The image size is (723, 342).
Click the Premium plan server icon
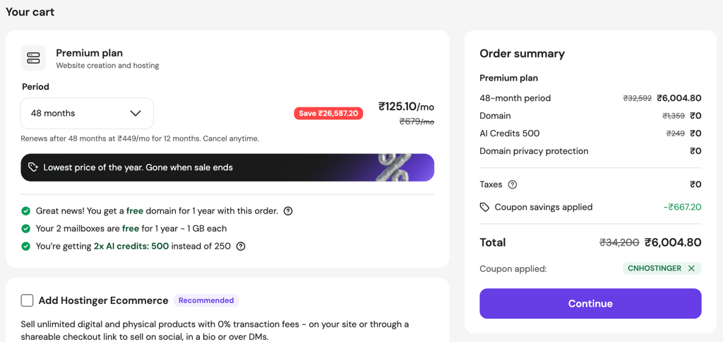[x=33, y=58]
